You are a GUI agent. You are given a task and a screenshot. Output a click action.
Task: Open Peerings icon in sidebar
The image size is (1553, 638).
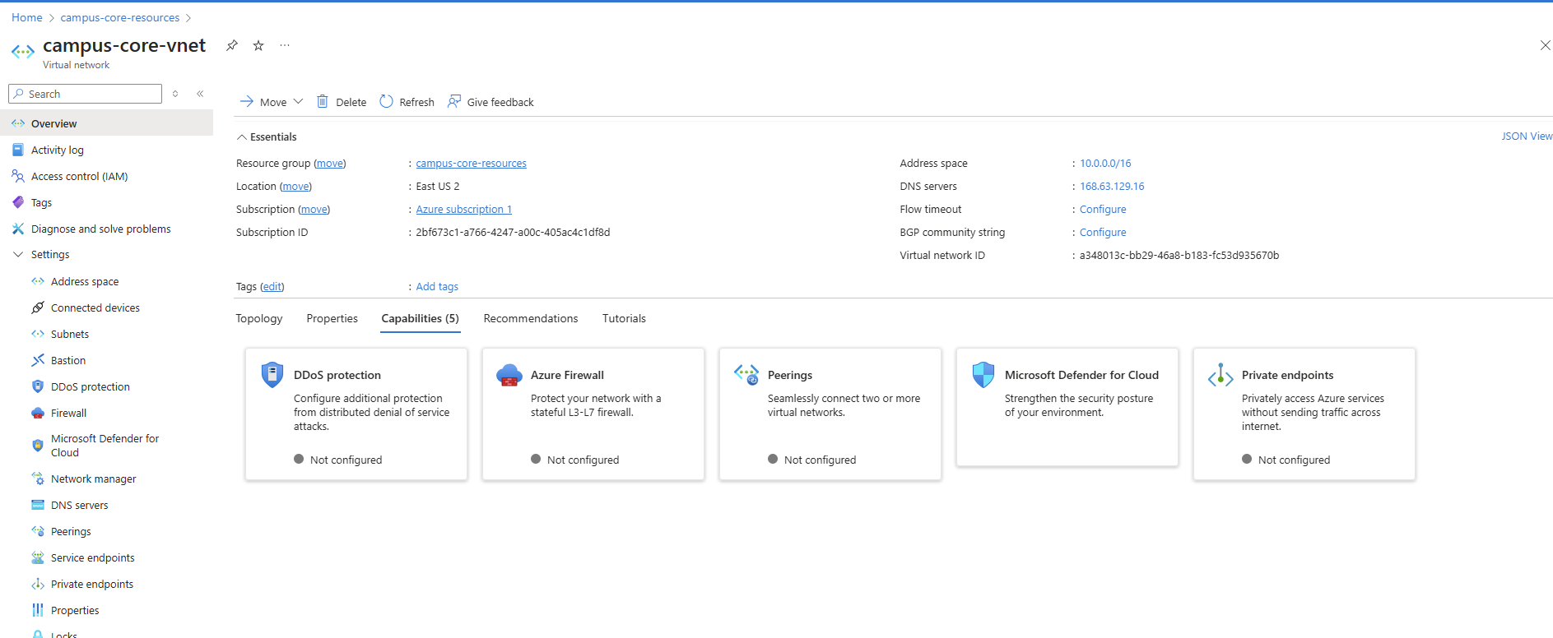tap(38, 531)
